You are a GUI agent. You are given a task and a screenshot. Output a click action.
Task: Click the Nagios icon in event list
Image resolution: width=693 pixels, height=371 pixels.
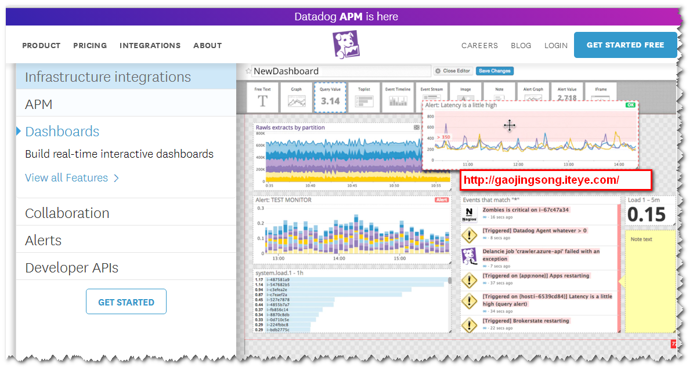coord(470,214)
